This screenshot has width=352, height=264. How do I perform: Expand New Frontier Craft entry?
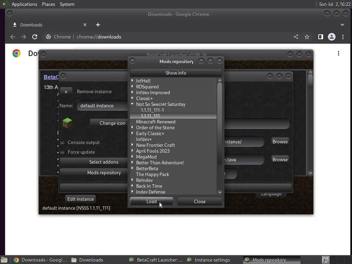tap(132, 145)
